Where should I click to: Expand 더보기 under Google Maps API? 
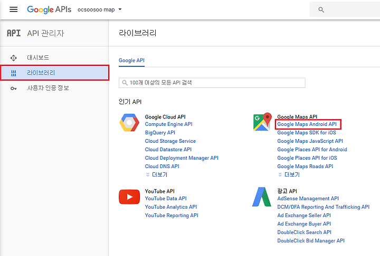(289, 174)
